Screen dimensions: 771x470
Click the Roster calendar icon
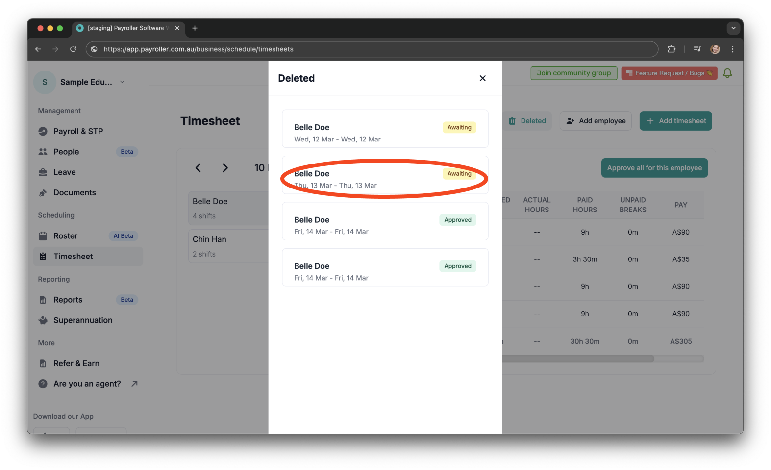43,236
